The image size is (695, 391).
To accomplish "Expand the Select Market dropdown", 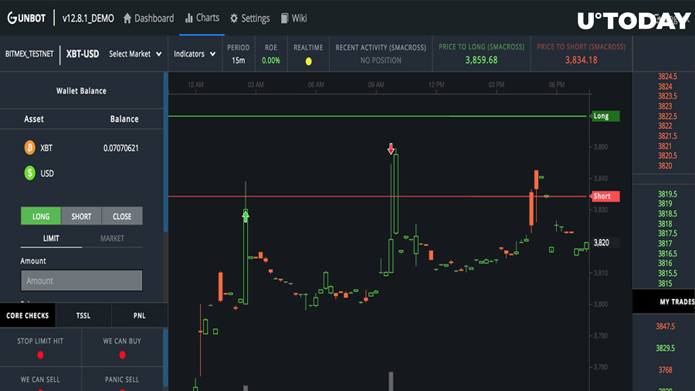I will click(135, 54).
